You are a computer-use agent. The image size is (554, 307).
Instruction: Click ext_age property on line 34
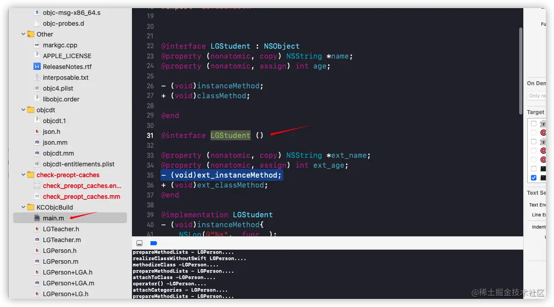point(329,165)
